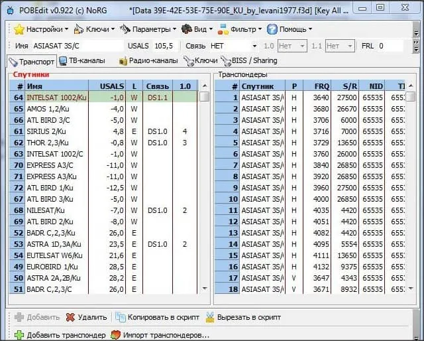The image size is (424, 341).
Task: Open the 1.1 Нет dropdown
Action: tap(340, 46)
